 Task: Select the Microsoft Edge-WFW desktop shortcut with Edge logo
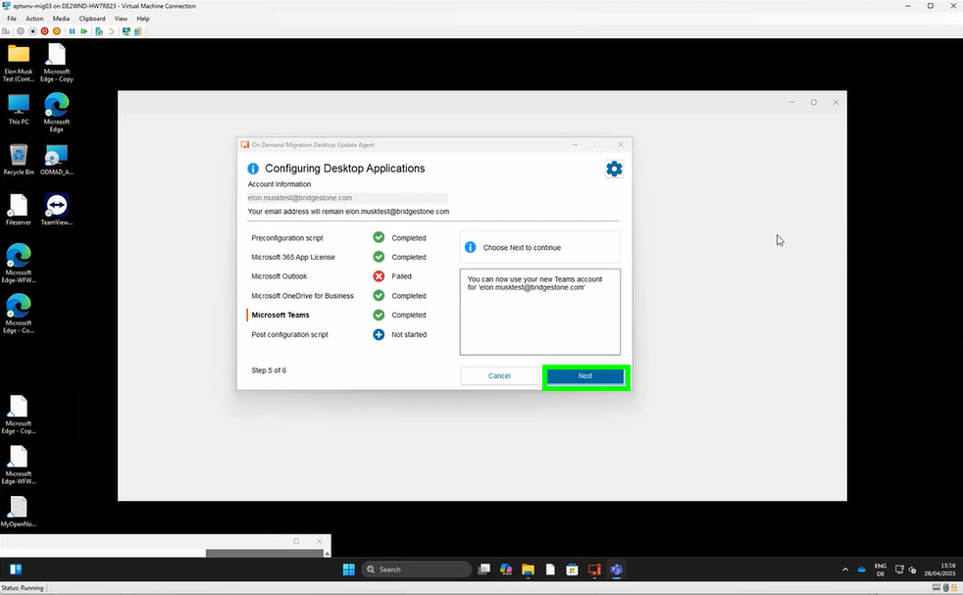[x=19, y=264]
